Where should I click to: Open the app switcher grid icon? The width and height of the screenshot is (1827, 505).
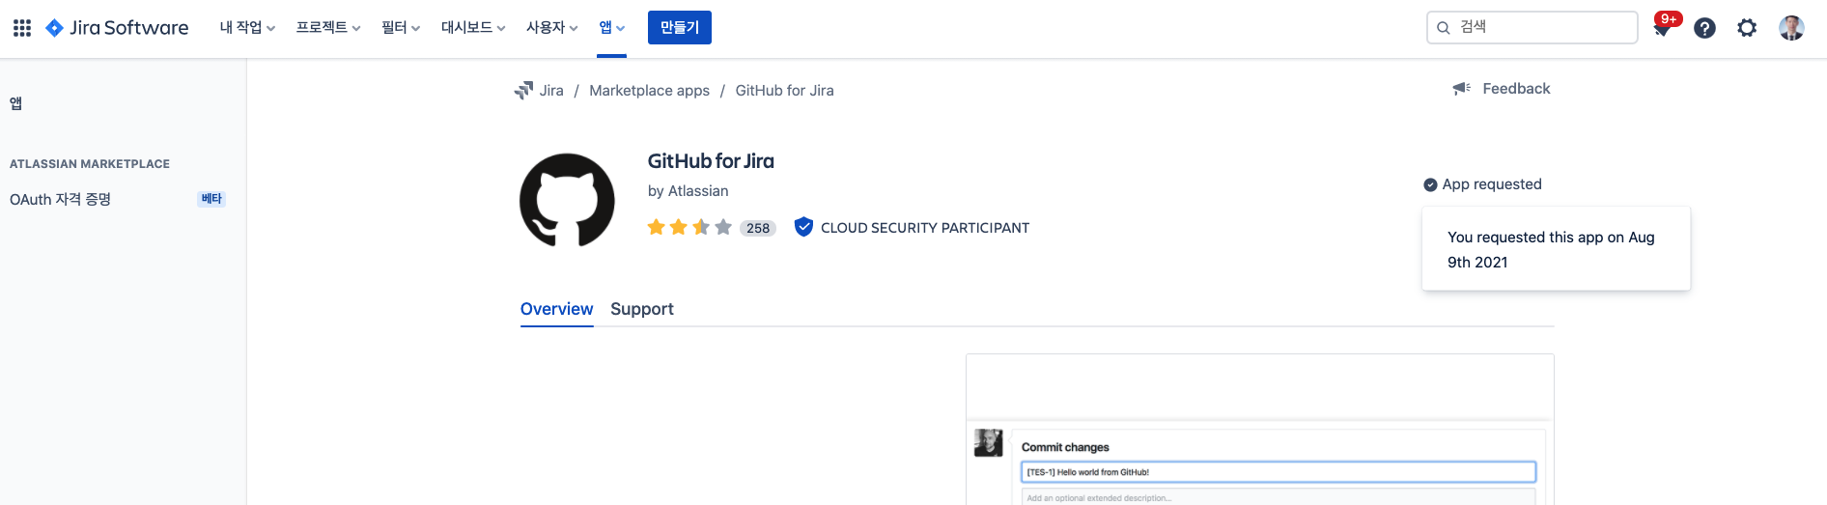tap(22, 28)
